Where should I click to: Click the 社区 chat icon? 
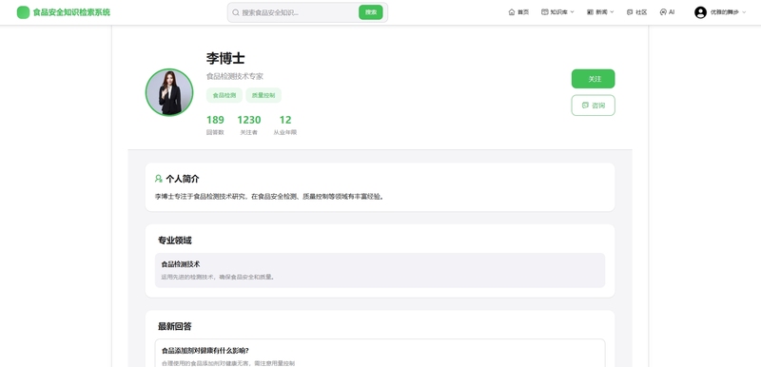(630, 12)
